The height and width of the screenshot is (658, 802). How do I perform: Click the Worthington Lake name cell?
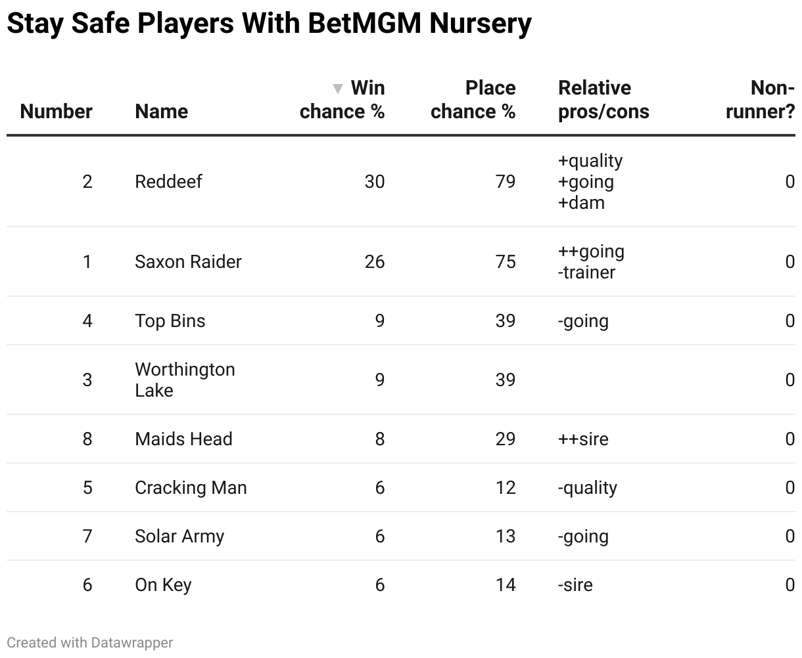click(x=185, y=380)
